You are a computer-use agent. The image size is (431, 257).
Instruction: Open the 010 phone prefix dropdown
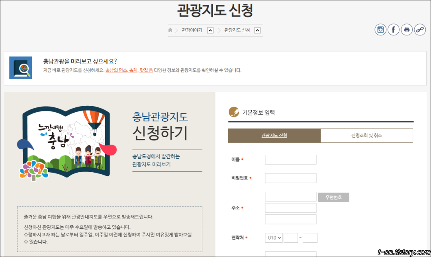tap(274, 238)
